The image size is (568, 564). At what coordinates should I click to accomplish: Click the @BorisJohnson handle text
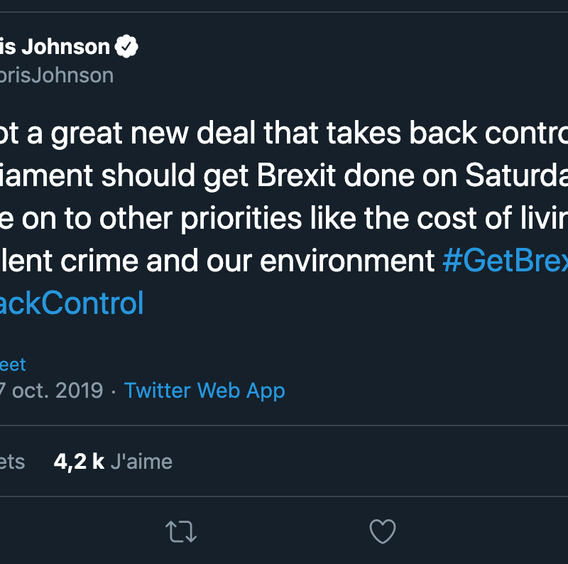[x=57, y=75]
